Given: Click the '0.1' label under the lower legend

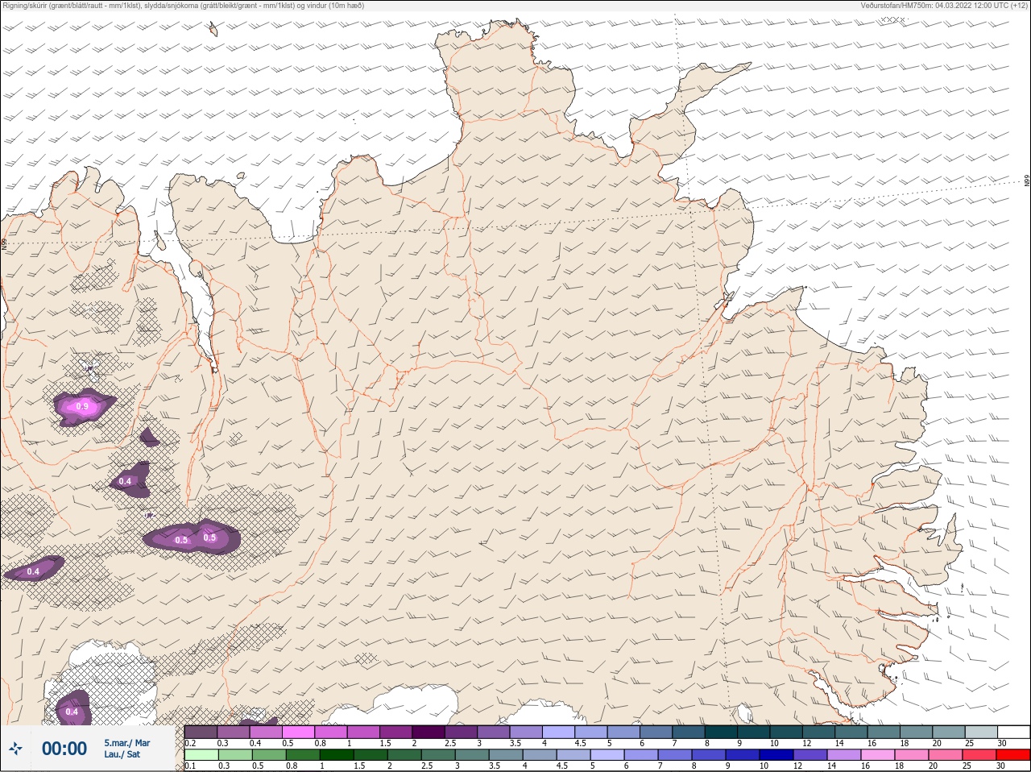Looking at the screenshot, I should [x=190, y=766].
